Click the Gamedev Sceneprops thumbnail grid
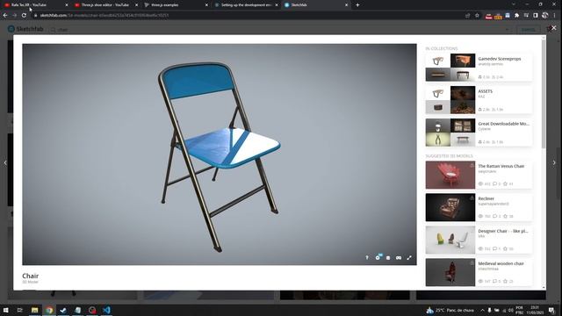 (x=450, y=68)
